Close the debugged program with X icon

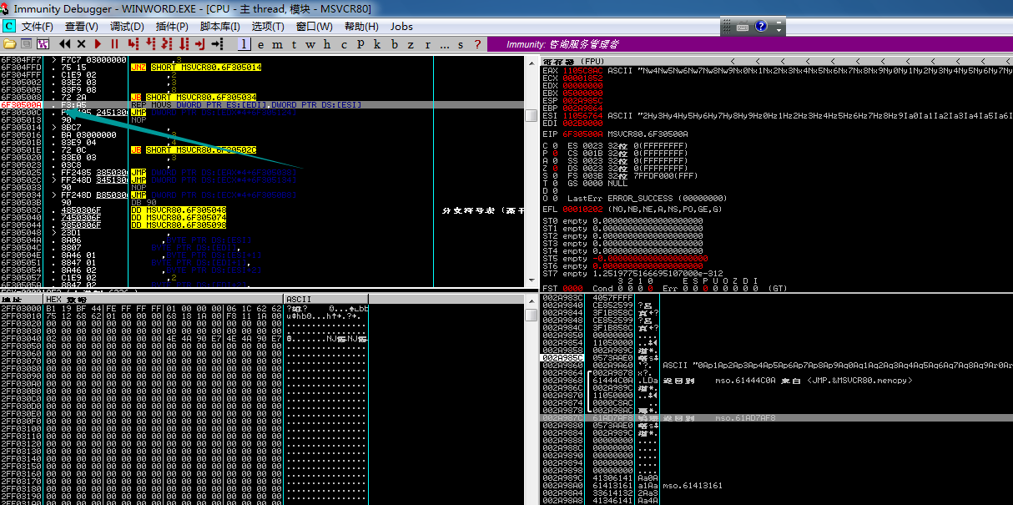[x=81, y=43]
